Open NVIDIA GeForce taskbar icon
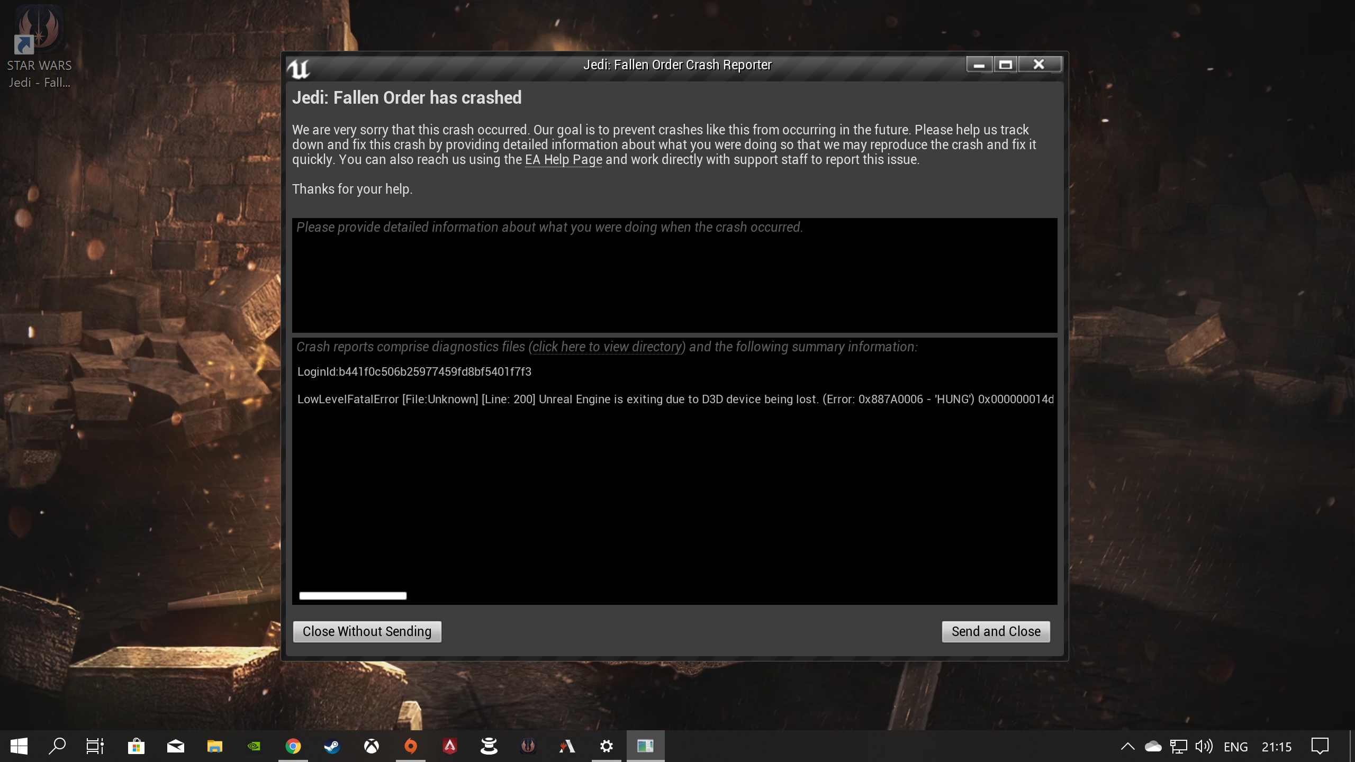This screenshot has height=762, width=1355. point(254,746)
